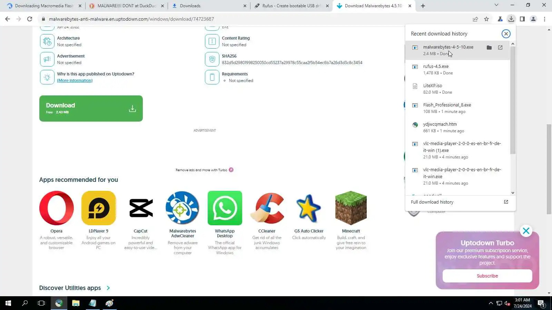Screen dimensions: 552x310
Task: Click the SHA256 hash value
Action: (x=292, y=63)
